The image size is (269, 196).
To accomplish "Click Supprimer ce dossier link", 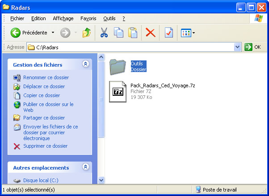I will click(x=46, y=146).
